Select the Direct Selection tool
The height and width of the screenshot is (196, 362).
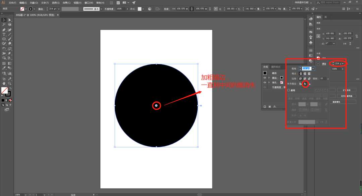point(10,20)
